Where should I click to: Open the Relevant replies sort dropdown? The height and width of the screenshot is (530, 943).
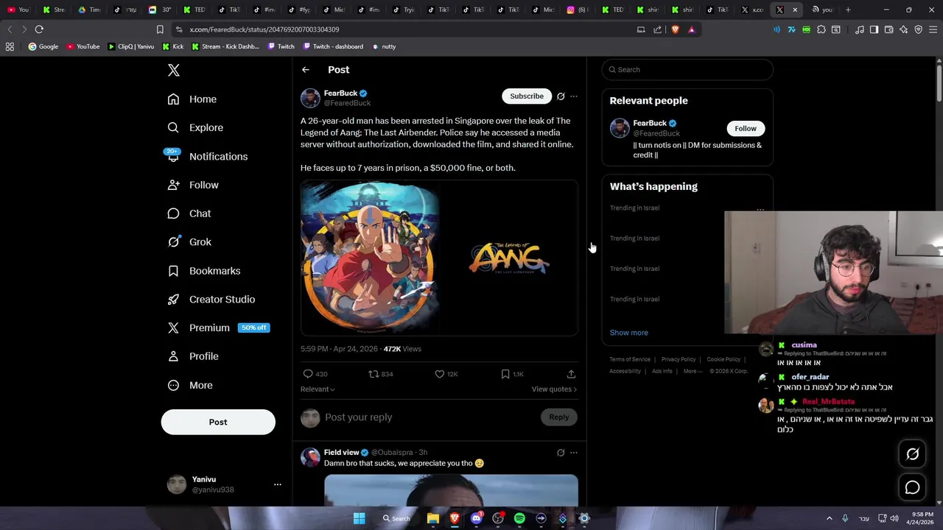(x=318, y=389)
